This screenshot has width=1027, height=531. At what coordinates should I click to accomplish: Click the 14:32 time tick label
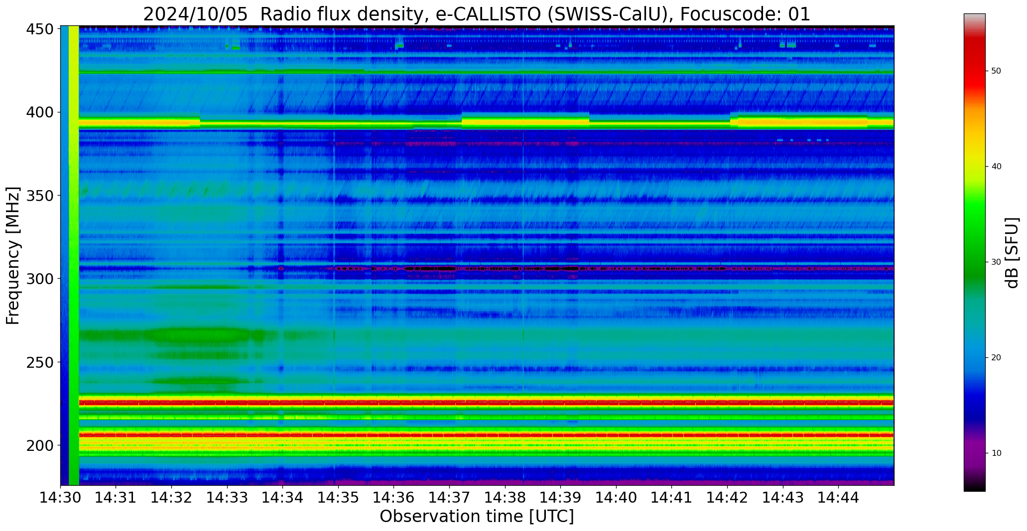[172, 497]
